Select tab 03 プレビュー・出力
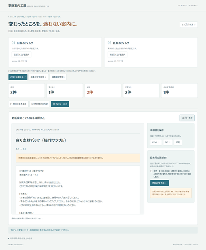206x250 pixels. click(x=60, y=104)
